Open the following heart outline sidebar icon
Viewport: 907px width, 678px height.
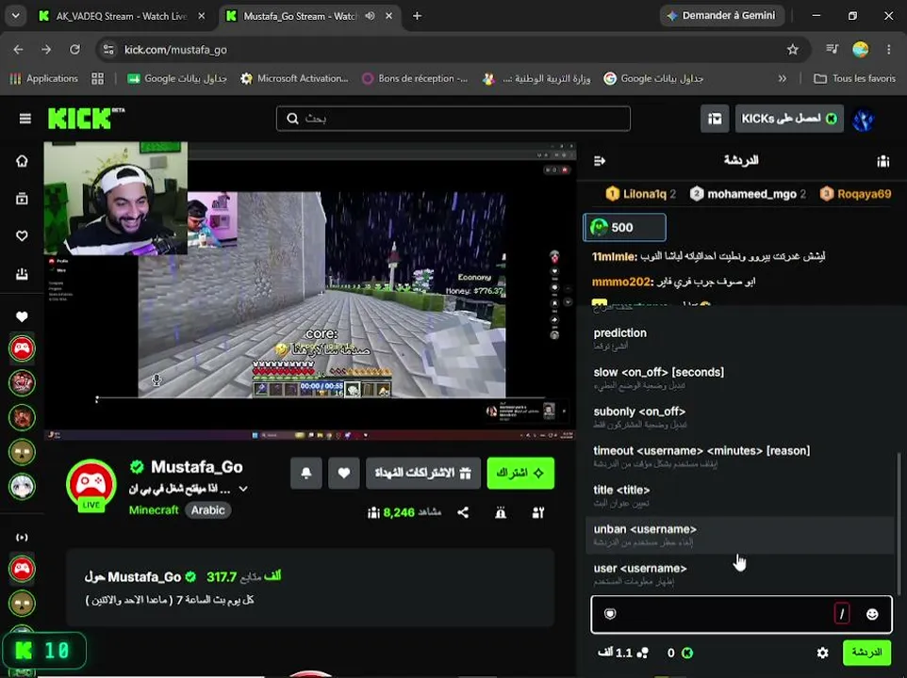point(22,235)
